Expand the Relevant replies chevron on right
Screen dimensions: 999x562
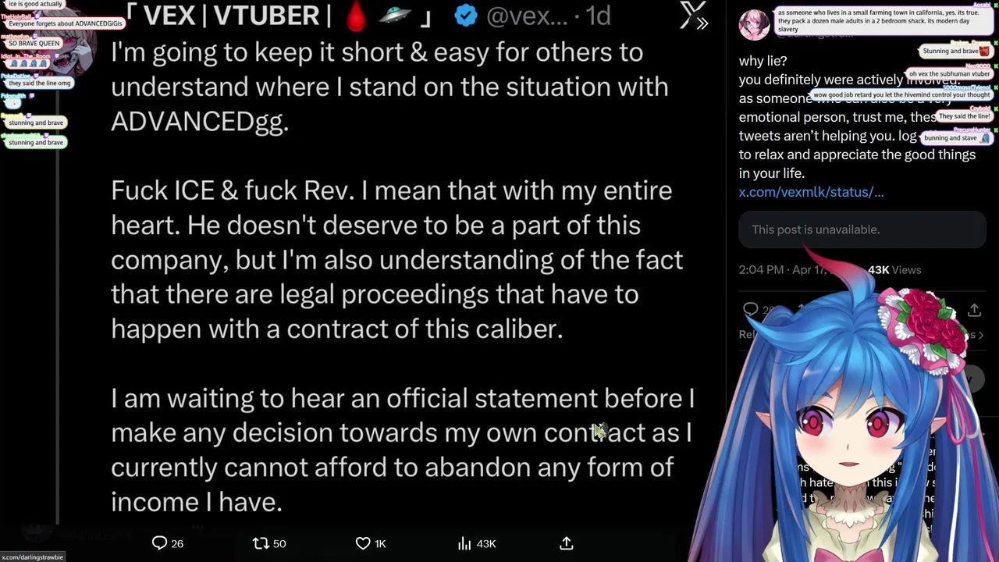point(981,335)
